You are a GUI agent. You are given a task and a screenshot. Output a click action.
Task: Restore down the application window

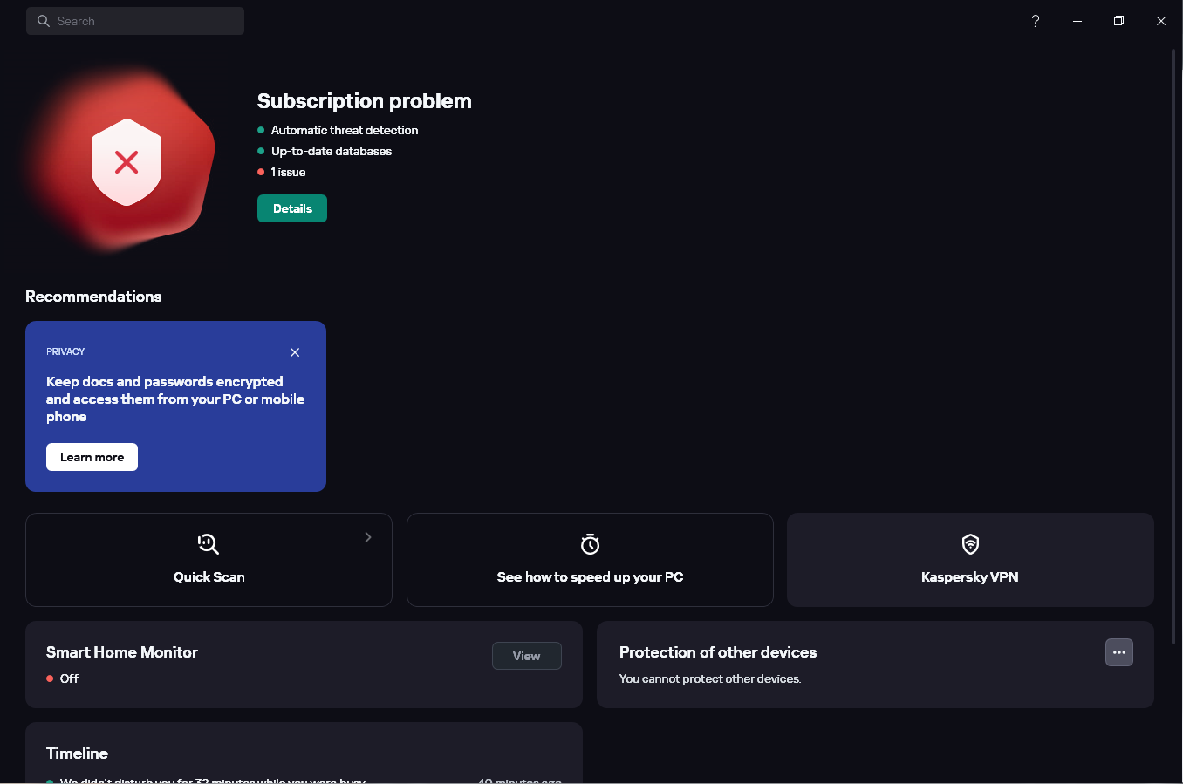[1118, 21]
